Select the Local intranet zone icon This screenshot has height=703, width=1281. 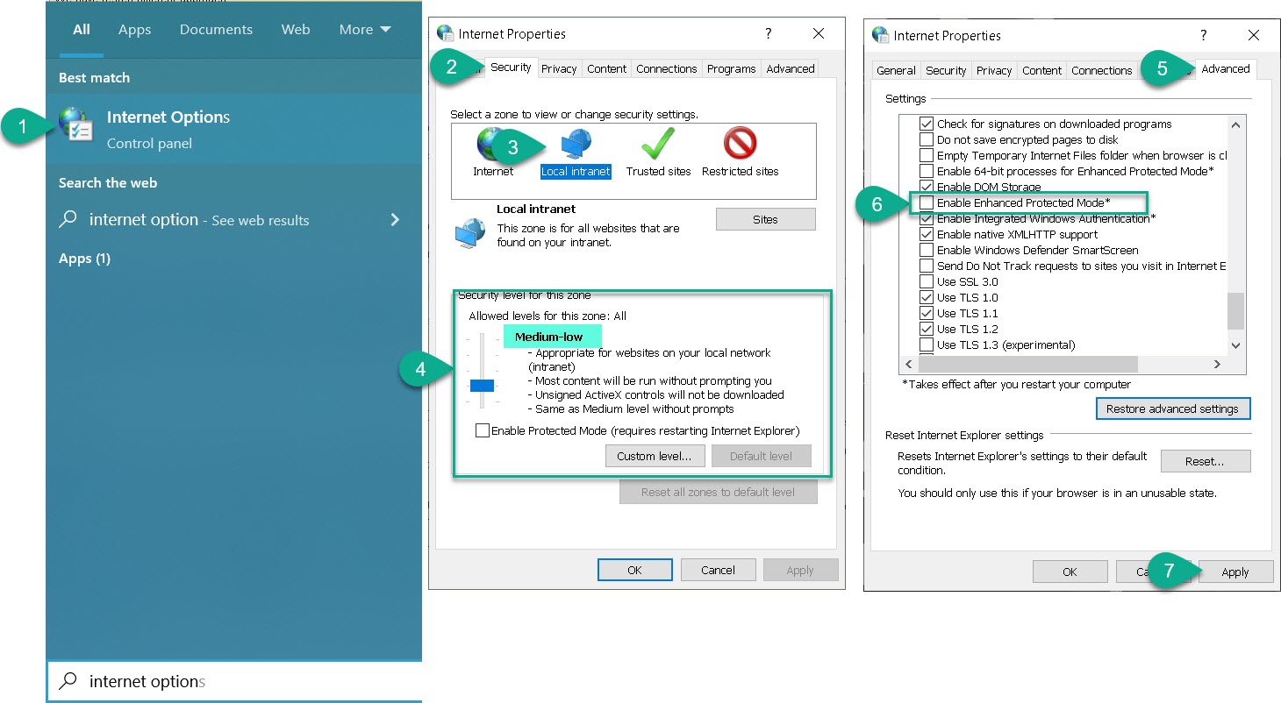tap(576, 146)
